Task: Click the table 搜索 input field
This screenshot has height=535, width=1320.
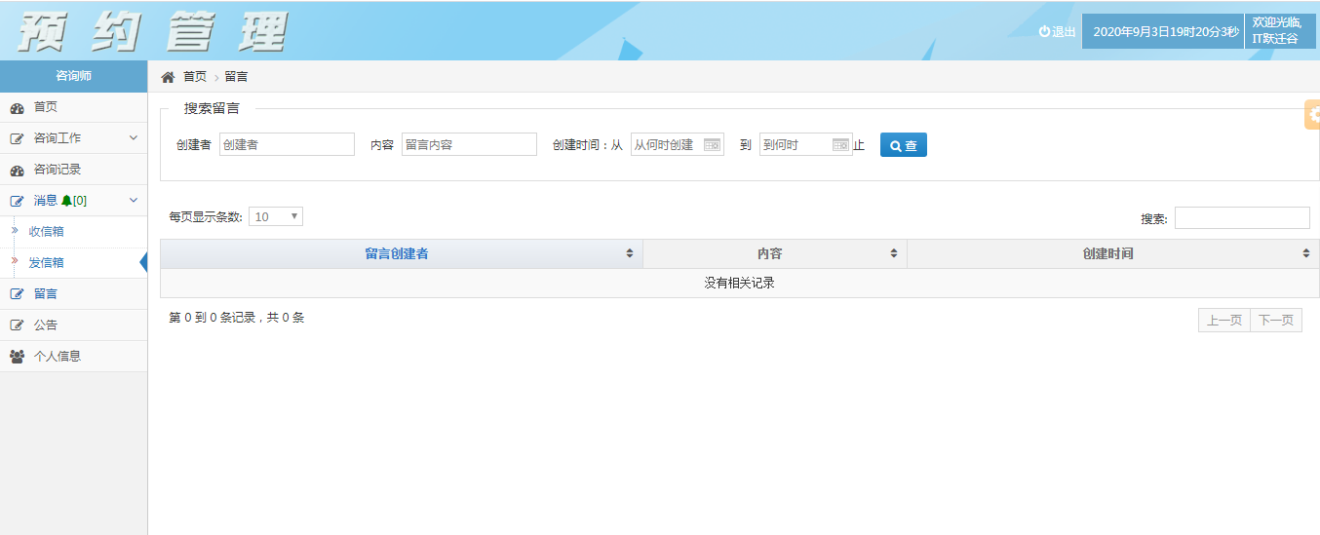Action: tap(1242, 218)
